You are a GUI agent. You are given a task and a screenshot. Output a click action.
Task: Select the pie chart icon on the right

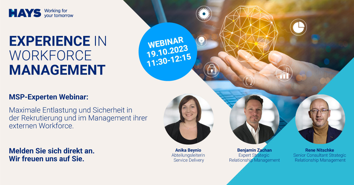tap(299, 27)
